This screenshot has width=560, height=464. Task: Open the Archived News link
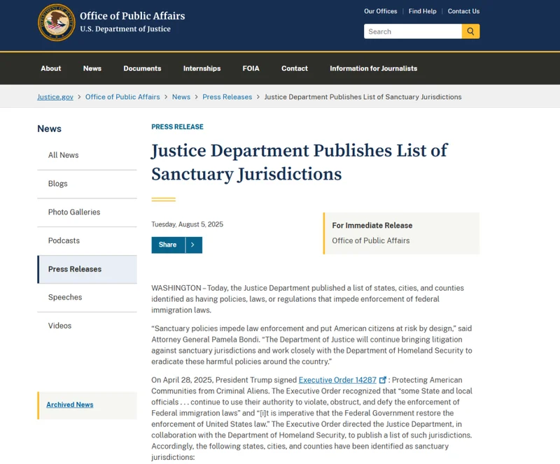(x=70, y=405)
